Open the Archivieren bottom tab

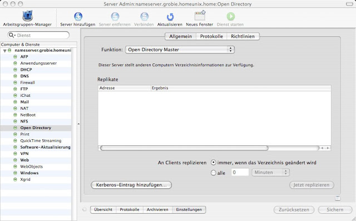pos(157,210)
